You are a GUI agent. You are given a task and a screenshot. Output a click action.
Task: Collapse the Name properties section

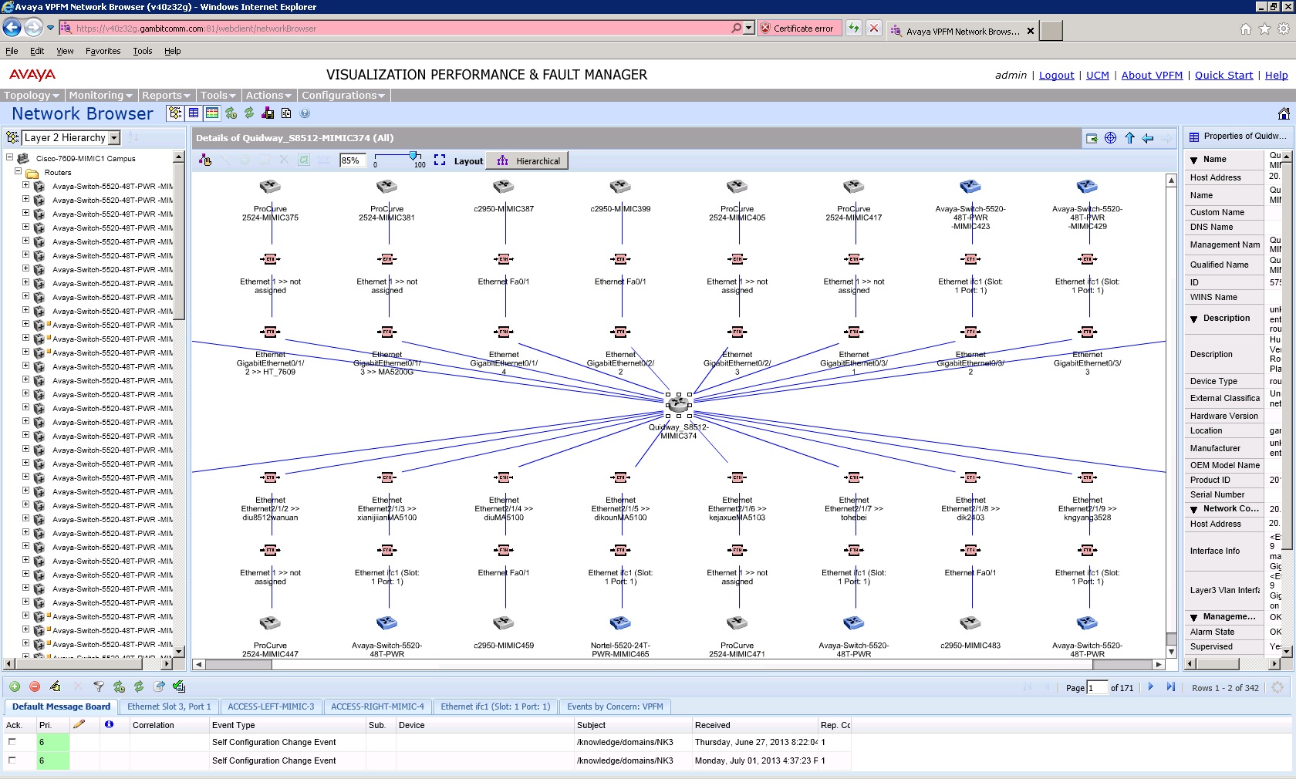point(1194,160)
